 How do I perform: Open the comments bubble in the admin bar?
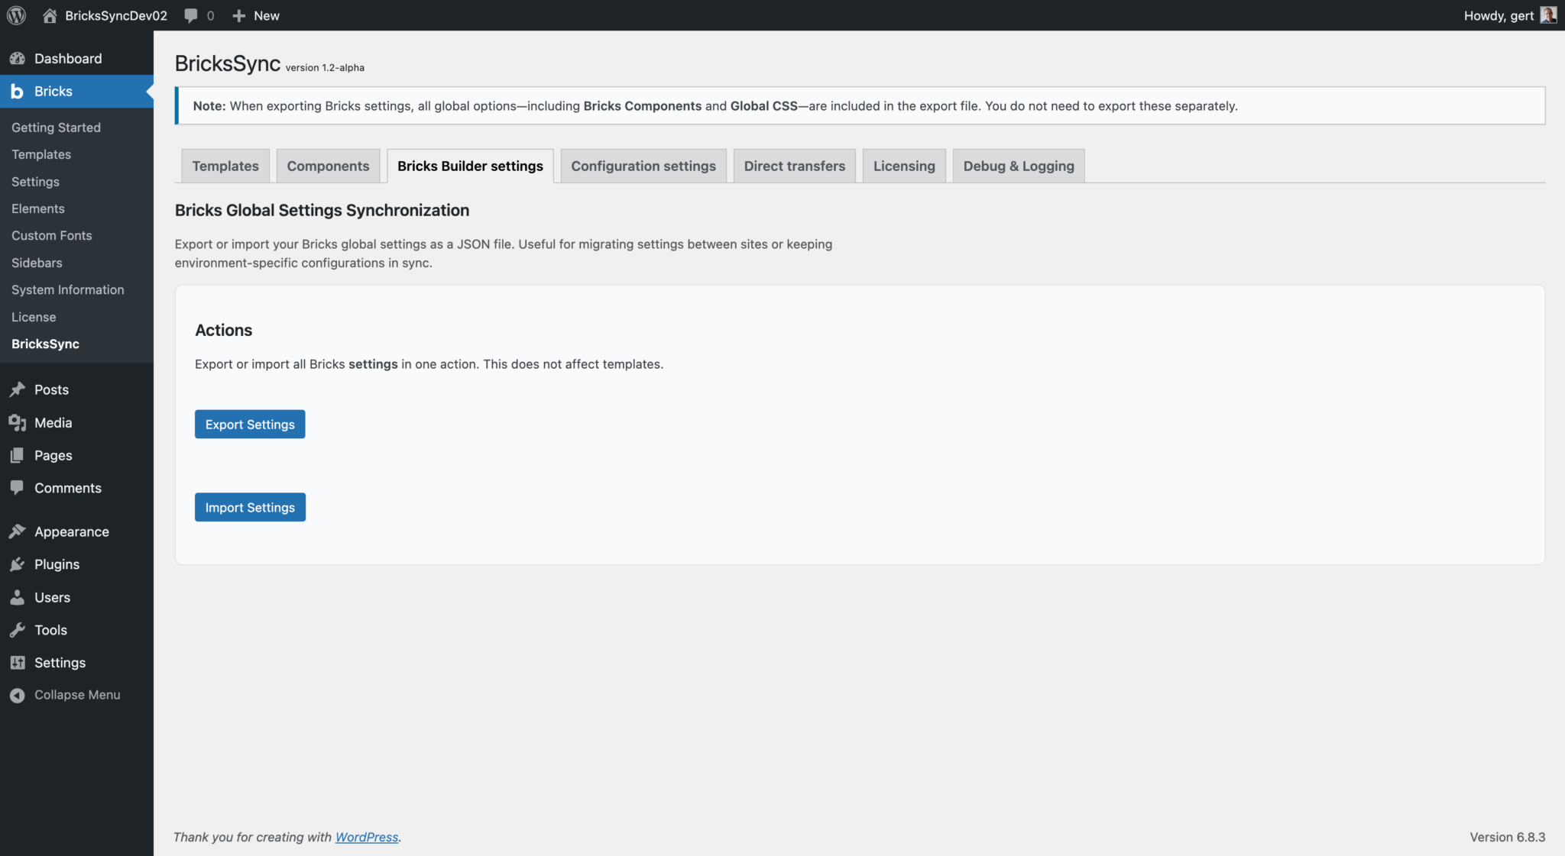click(190, 15)
